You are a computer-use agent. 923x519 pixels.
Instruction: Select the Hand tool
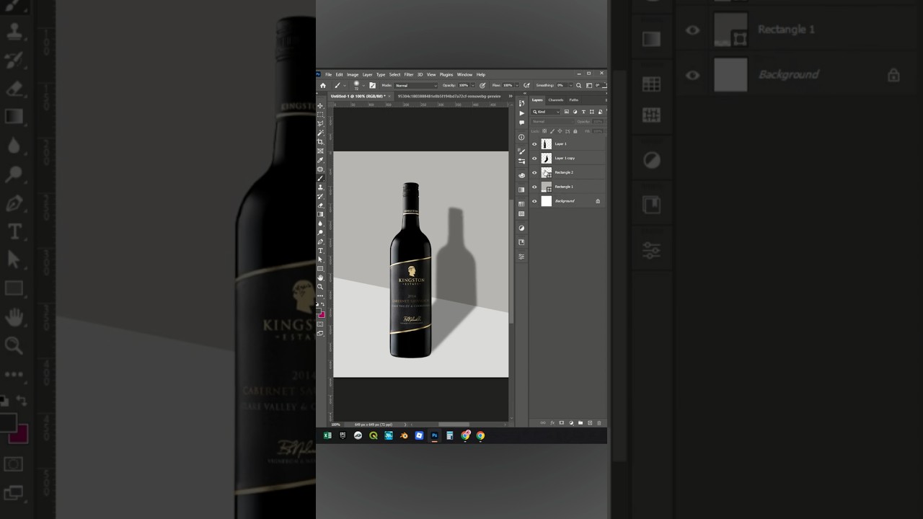point(321,278)
